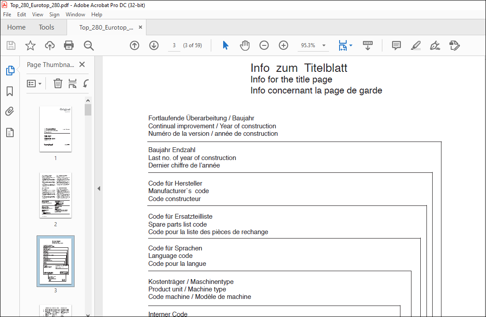486x317 pixels.
Task: Open the Sign document pen tool
Action: [x=435, y=45]
